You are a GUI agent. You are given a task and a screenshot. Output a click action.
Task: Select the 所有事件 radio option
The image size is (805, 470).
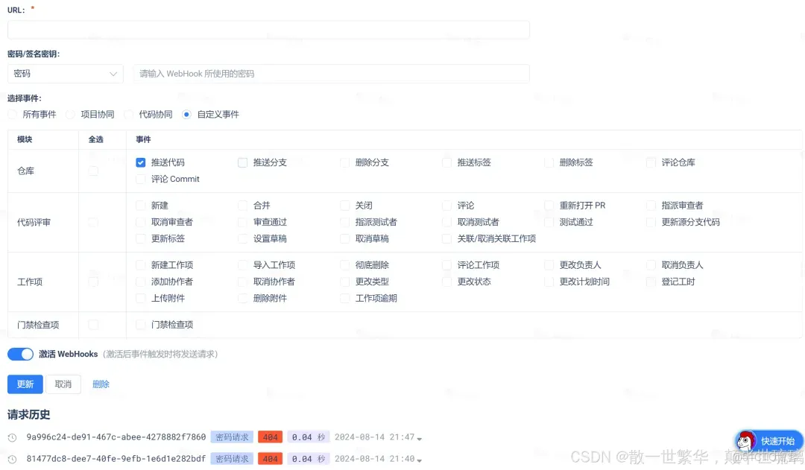pyautogui.click(x=11, y=114)
